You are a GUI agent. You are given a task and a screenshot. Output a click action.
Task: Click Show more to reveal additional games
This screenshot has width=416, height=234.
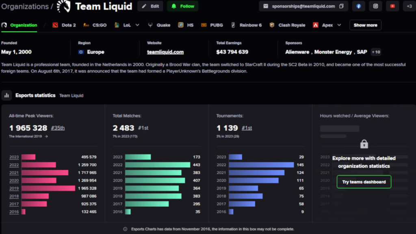point(365,25)
